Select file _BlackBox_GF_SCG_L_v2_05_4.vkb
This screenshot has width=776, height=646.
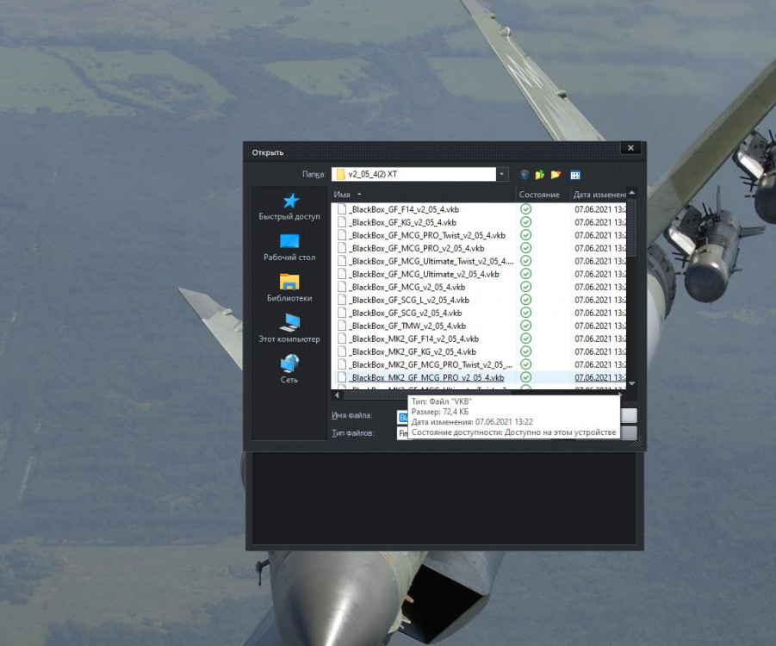coord(409,300)
